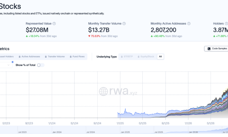Click the Underlying Type label
Screen dimensions: 228x137
tap(107, 57)
